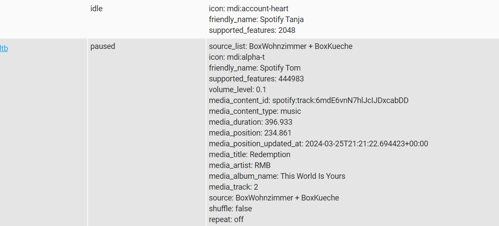The height and width of the screenshot is (226, 499).
Task: Click the 'media_content_type: music' attribute
Action: point(255,111)
